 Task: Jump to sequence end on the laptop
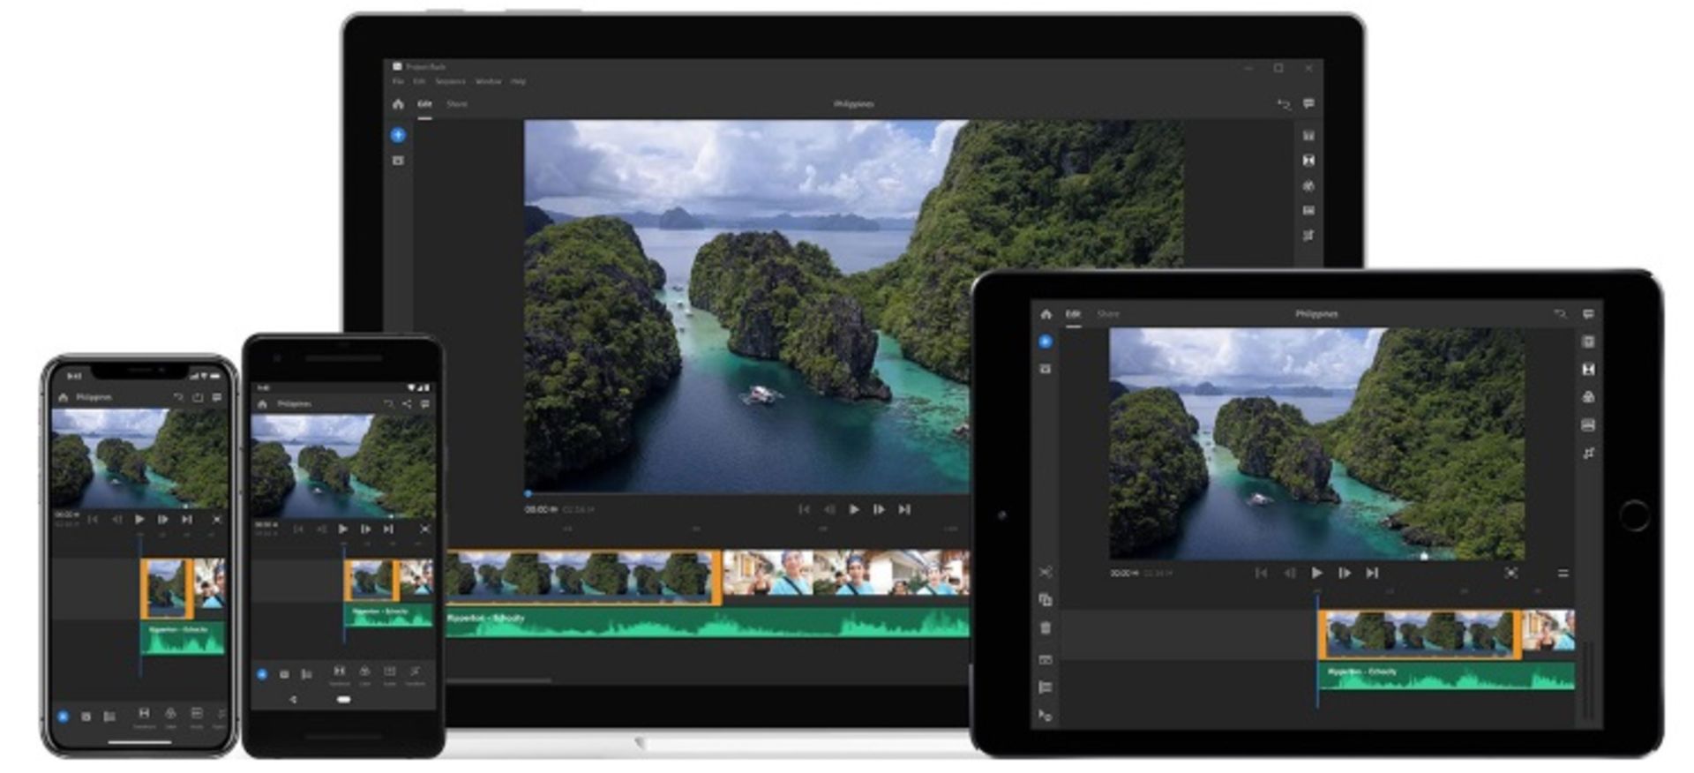coord(904,509)
